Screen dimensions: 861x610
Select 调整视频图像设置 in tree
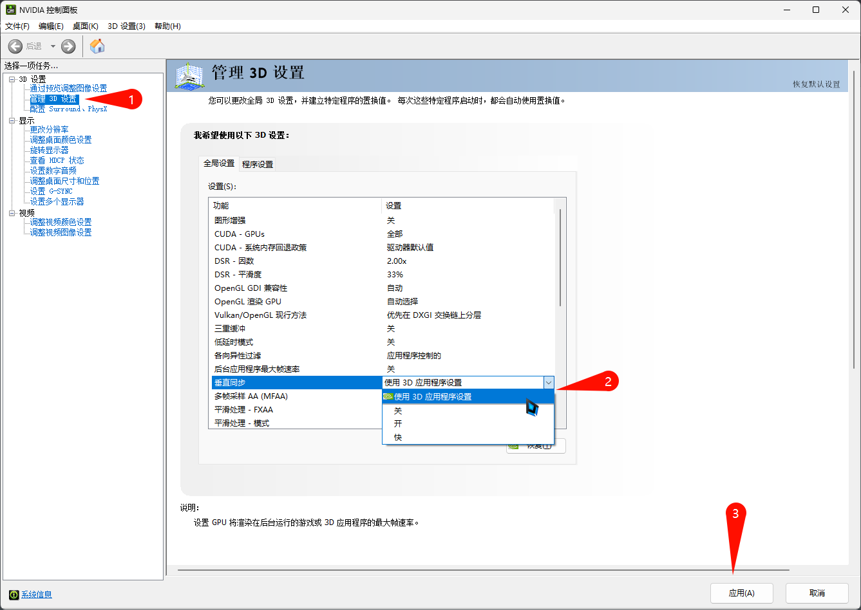click(x=61, y=232)
